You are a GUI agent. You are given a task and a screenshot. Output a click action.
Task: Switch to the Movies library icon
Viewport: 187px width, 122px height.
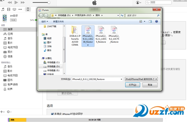click(9, 9)
